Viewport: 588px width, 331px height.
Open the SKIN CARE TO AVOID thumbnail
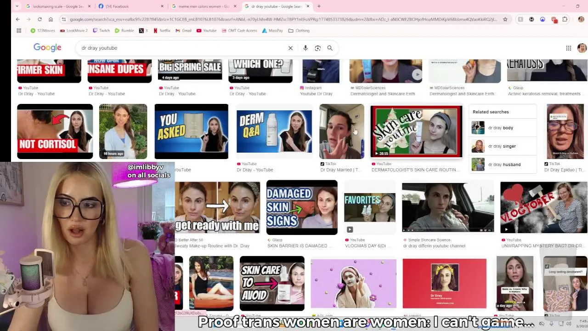click(x=272, y=284)
